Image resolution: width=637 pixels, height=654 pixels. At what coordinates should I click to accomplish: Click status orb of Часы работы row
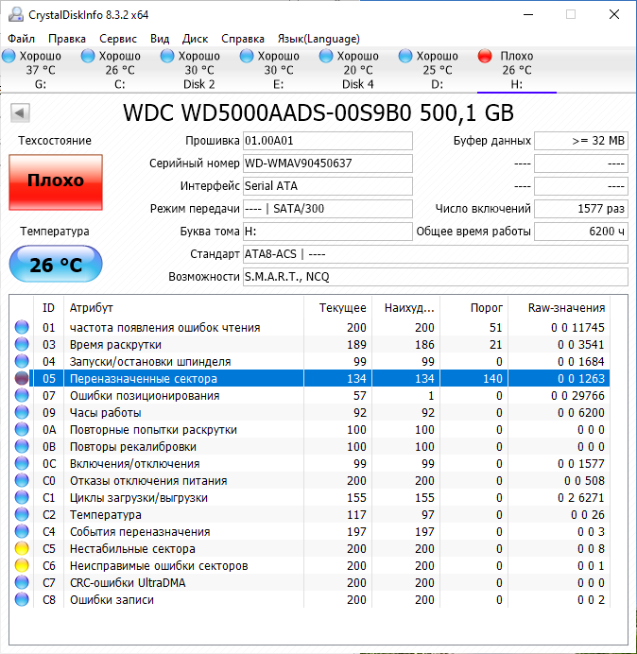click(22, 412)
